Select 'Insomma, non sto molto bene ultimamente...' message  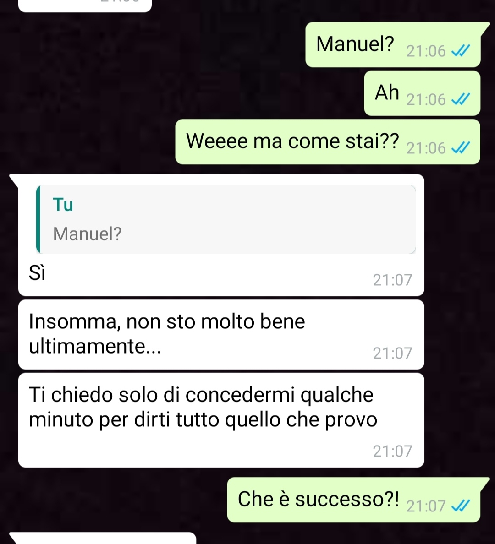click(x=221, y=334)
